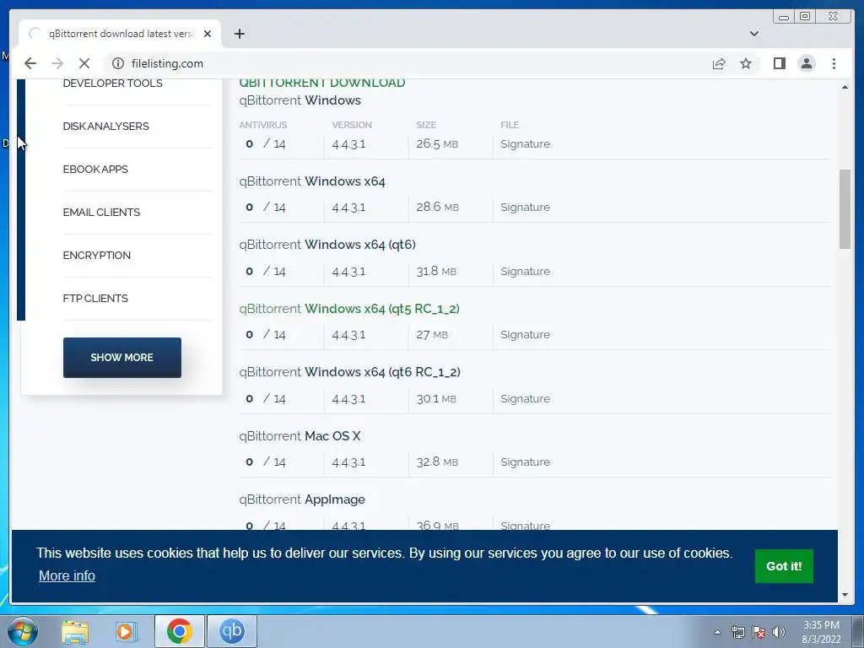Go back using the browser back arrow
Image resolution: width=864 pixels, height=648 pixels.
(x=30, y=63)
